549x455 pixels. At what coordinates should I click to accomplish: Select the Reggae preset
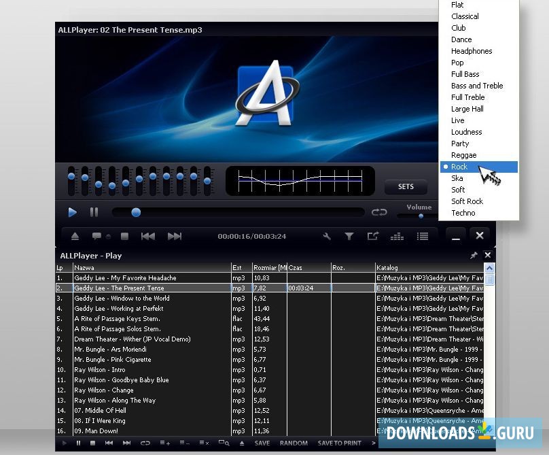478,155
